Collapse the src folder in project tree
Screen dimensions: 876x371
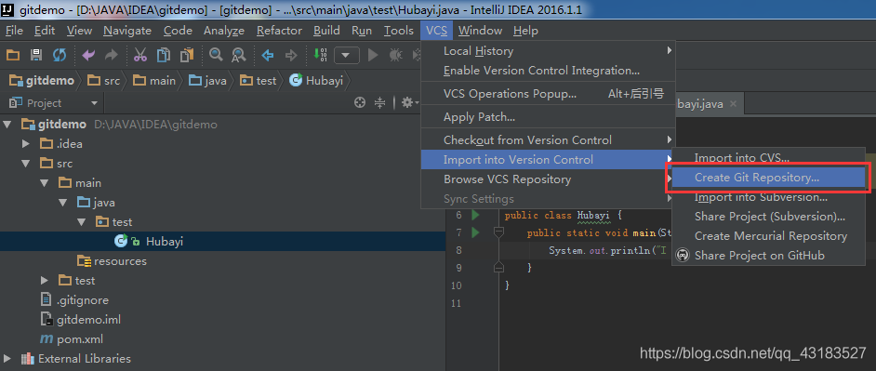[26, 164]
